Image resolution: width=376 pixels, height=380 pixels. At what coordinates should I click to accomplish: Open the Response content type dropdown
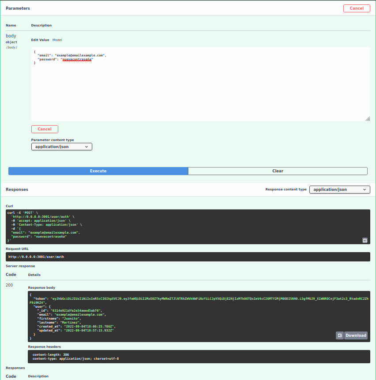tap(339, 190)
